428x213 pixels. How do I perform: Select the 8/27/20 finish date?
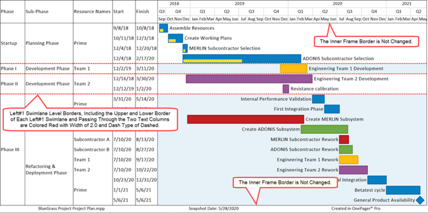coord(145,150)
